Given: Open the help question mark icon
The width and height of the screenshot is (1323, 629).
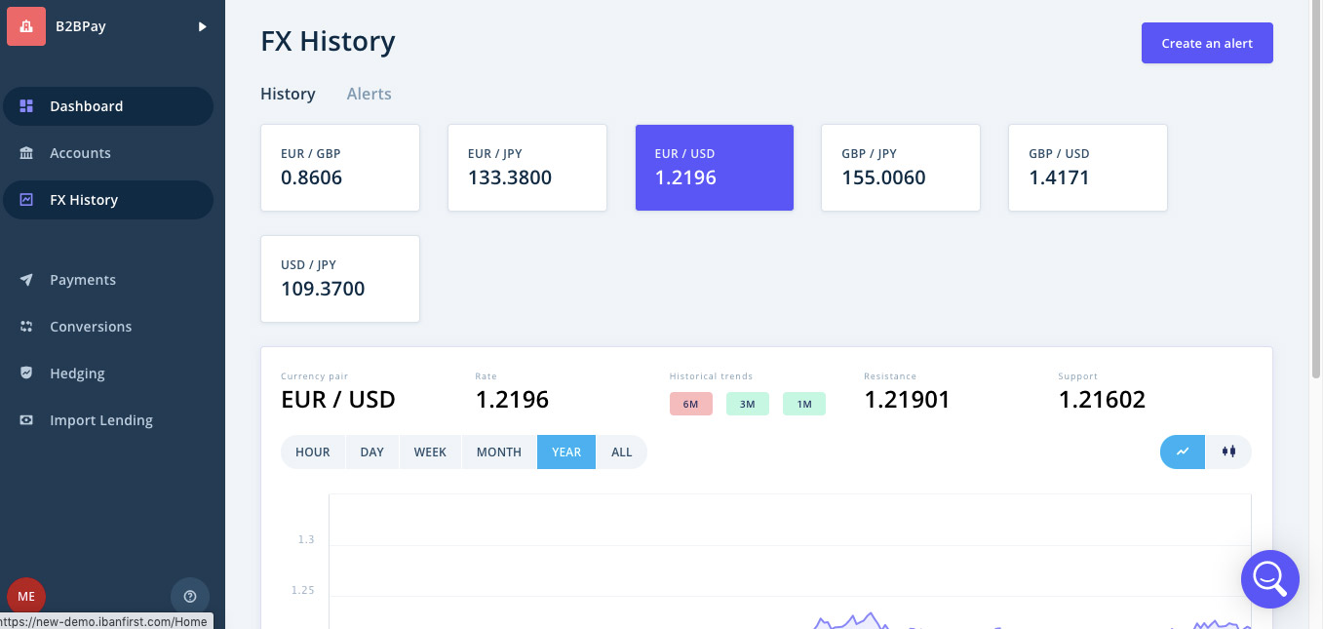Looking at the screenshot, I should (190, 596).
